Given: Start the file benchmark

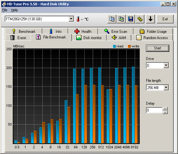Looking at the screenshot, I should [x=157, y=48].
